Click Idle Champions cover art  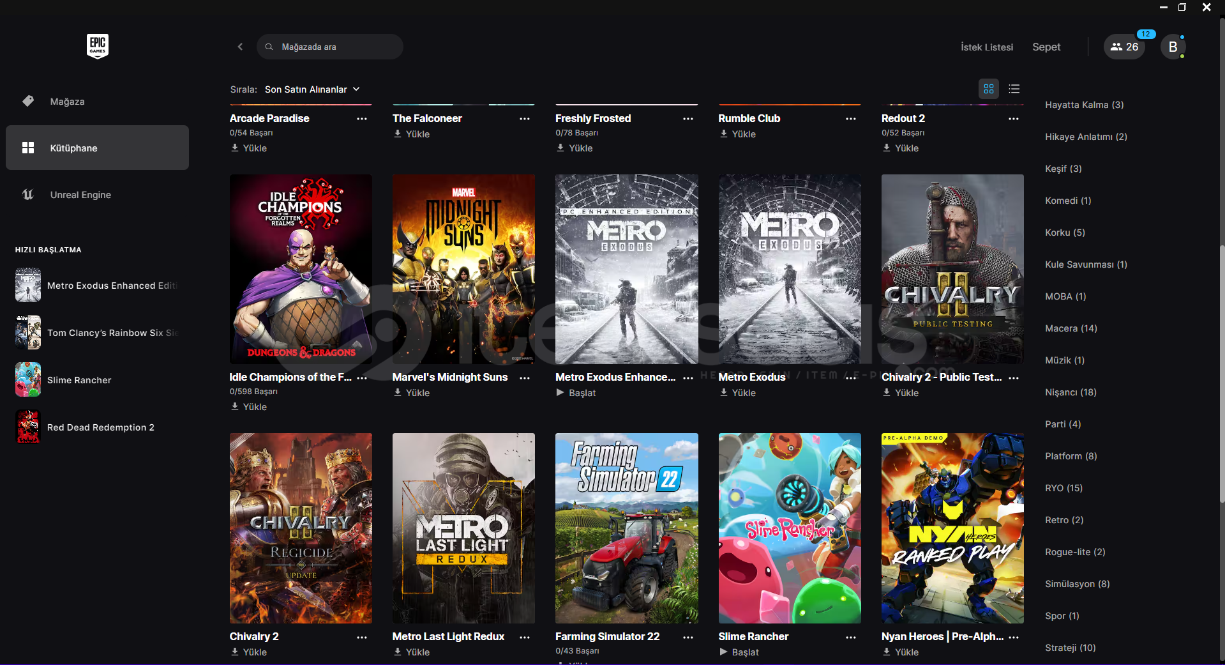point(301,270)
